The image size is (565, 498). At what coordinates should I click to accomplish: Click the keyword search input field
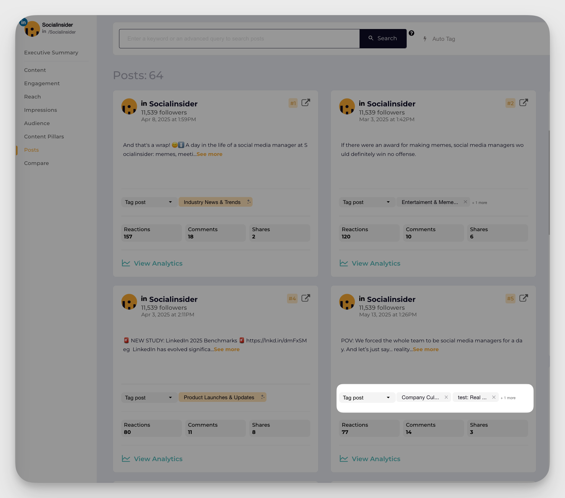tap(239, 39)
